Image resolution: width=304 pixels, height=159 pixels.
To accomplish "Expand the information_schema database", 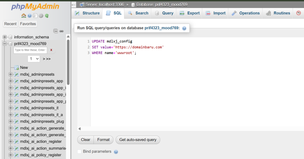I will (5, 37).
